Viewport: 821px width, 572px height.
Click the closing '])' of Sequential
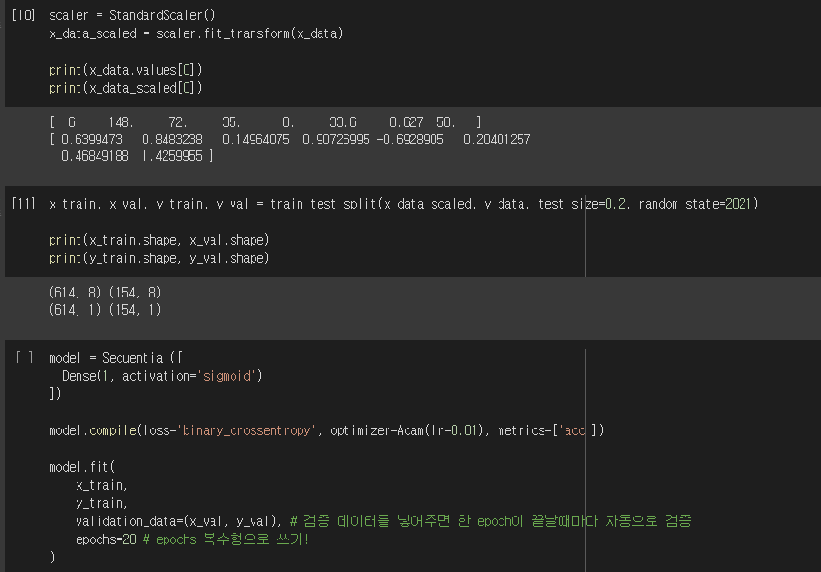[x=55, y=393]
